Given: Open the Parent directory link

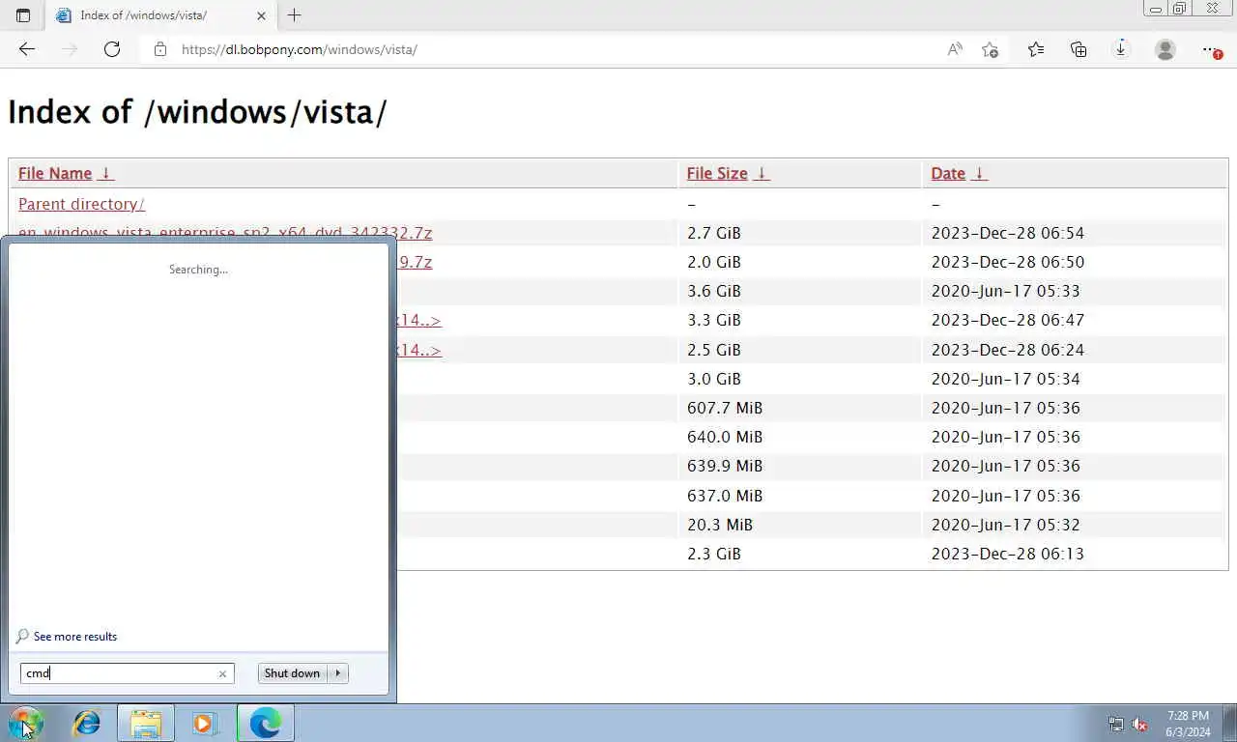Looking at the screenshot, I should tap(81, 204).
